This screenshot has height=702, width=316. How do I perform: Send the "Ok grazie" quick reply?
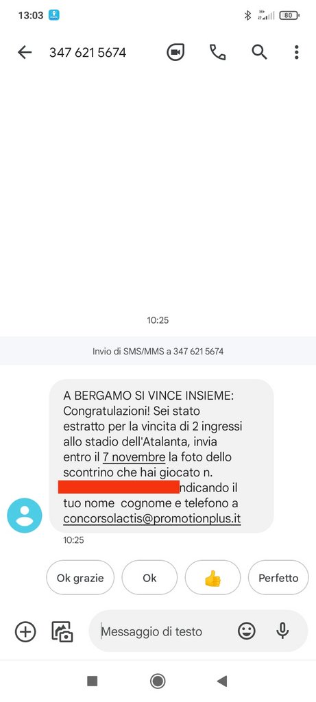(80, 578)
